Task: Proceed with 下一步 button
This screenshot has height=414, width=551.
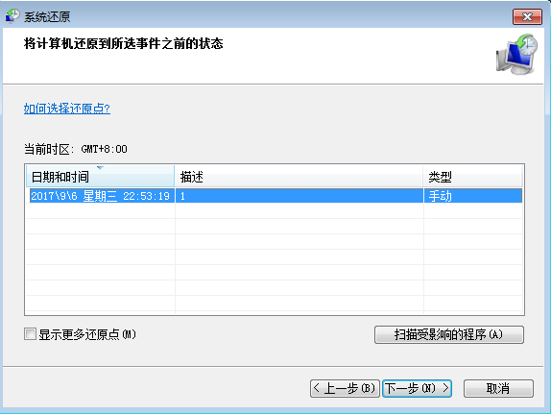Action: [x=418, y=388]
